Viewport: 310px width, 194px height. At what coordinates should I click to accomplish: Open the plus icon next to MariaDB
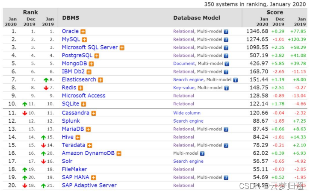coord(89,129)
